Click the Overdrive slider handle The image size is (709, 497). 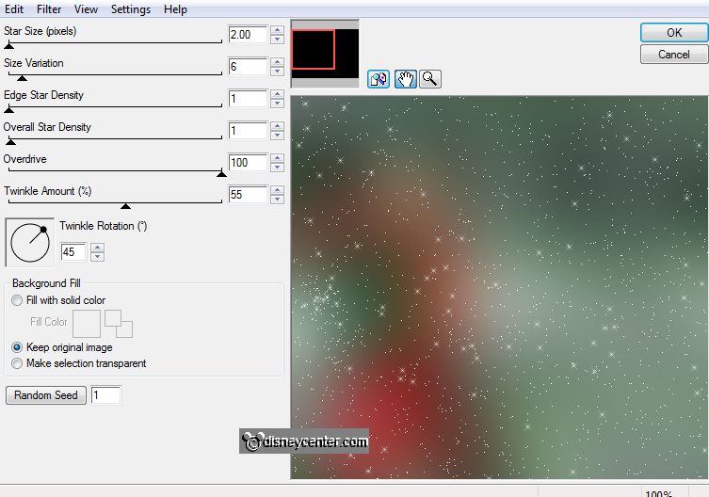click(221, 174)
